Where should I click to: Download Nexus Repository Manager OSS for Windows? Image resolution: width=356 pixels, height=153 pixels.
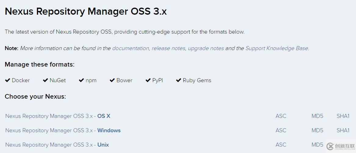pos(63,130)
